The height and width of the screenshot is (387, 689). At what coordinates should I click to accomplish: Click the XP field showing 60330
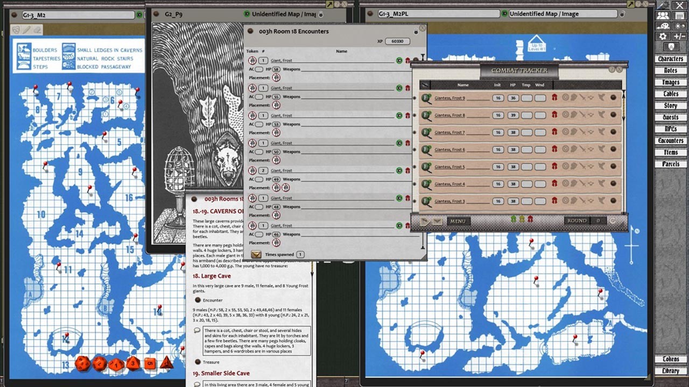pyautogui.click(x=397, y=41)
